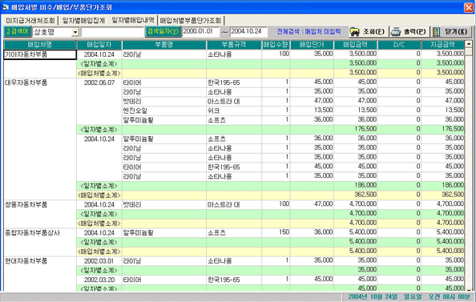The image size is (476, 302).
Task: Select the 기아자동차부품 supplier cell
Action: click(x=40, y=54)
